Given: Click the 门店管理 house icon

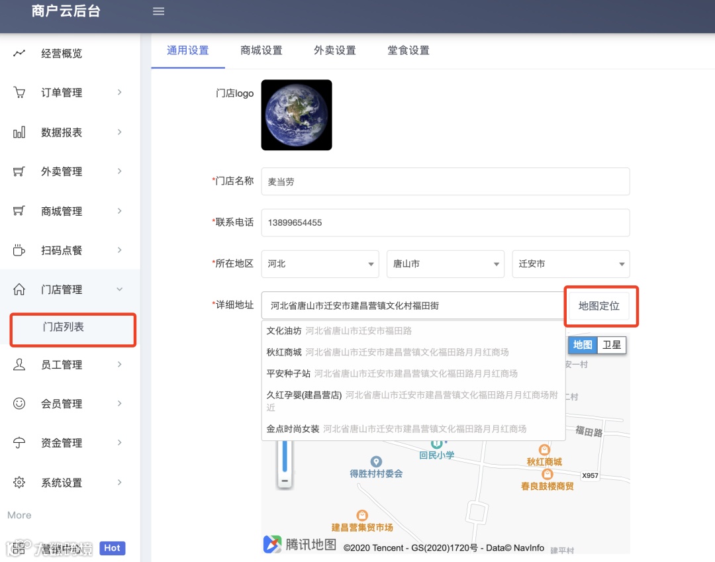Looking at the screenshot, I should [x=19, y=289].
